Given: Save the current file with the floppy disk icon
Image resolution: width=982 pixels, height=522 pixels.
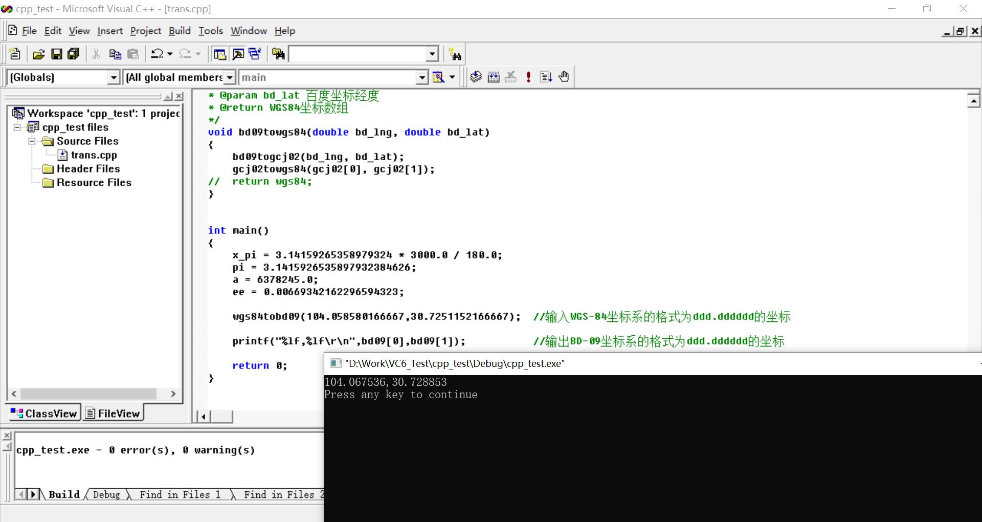Looking at the screenshot, I should point(57,54).
